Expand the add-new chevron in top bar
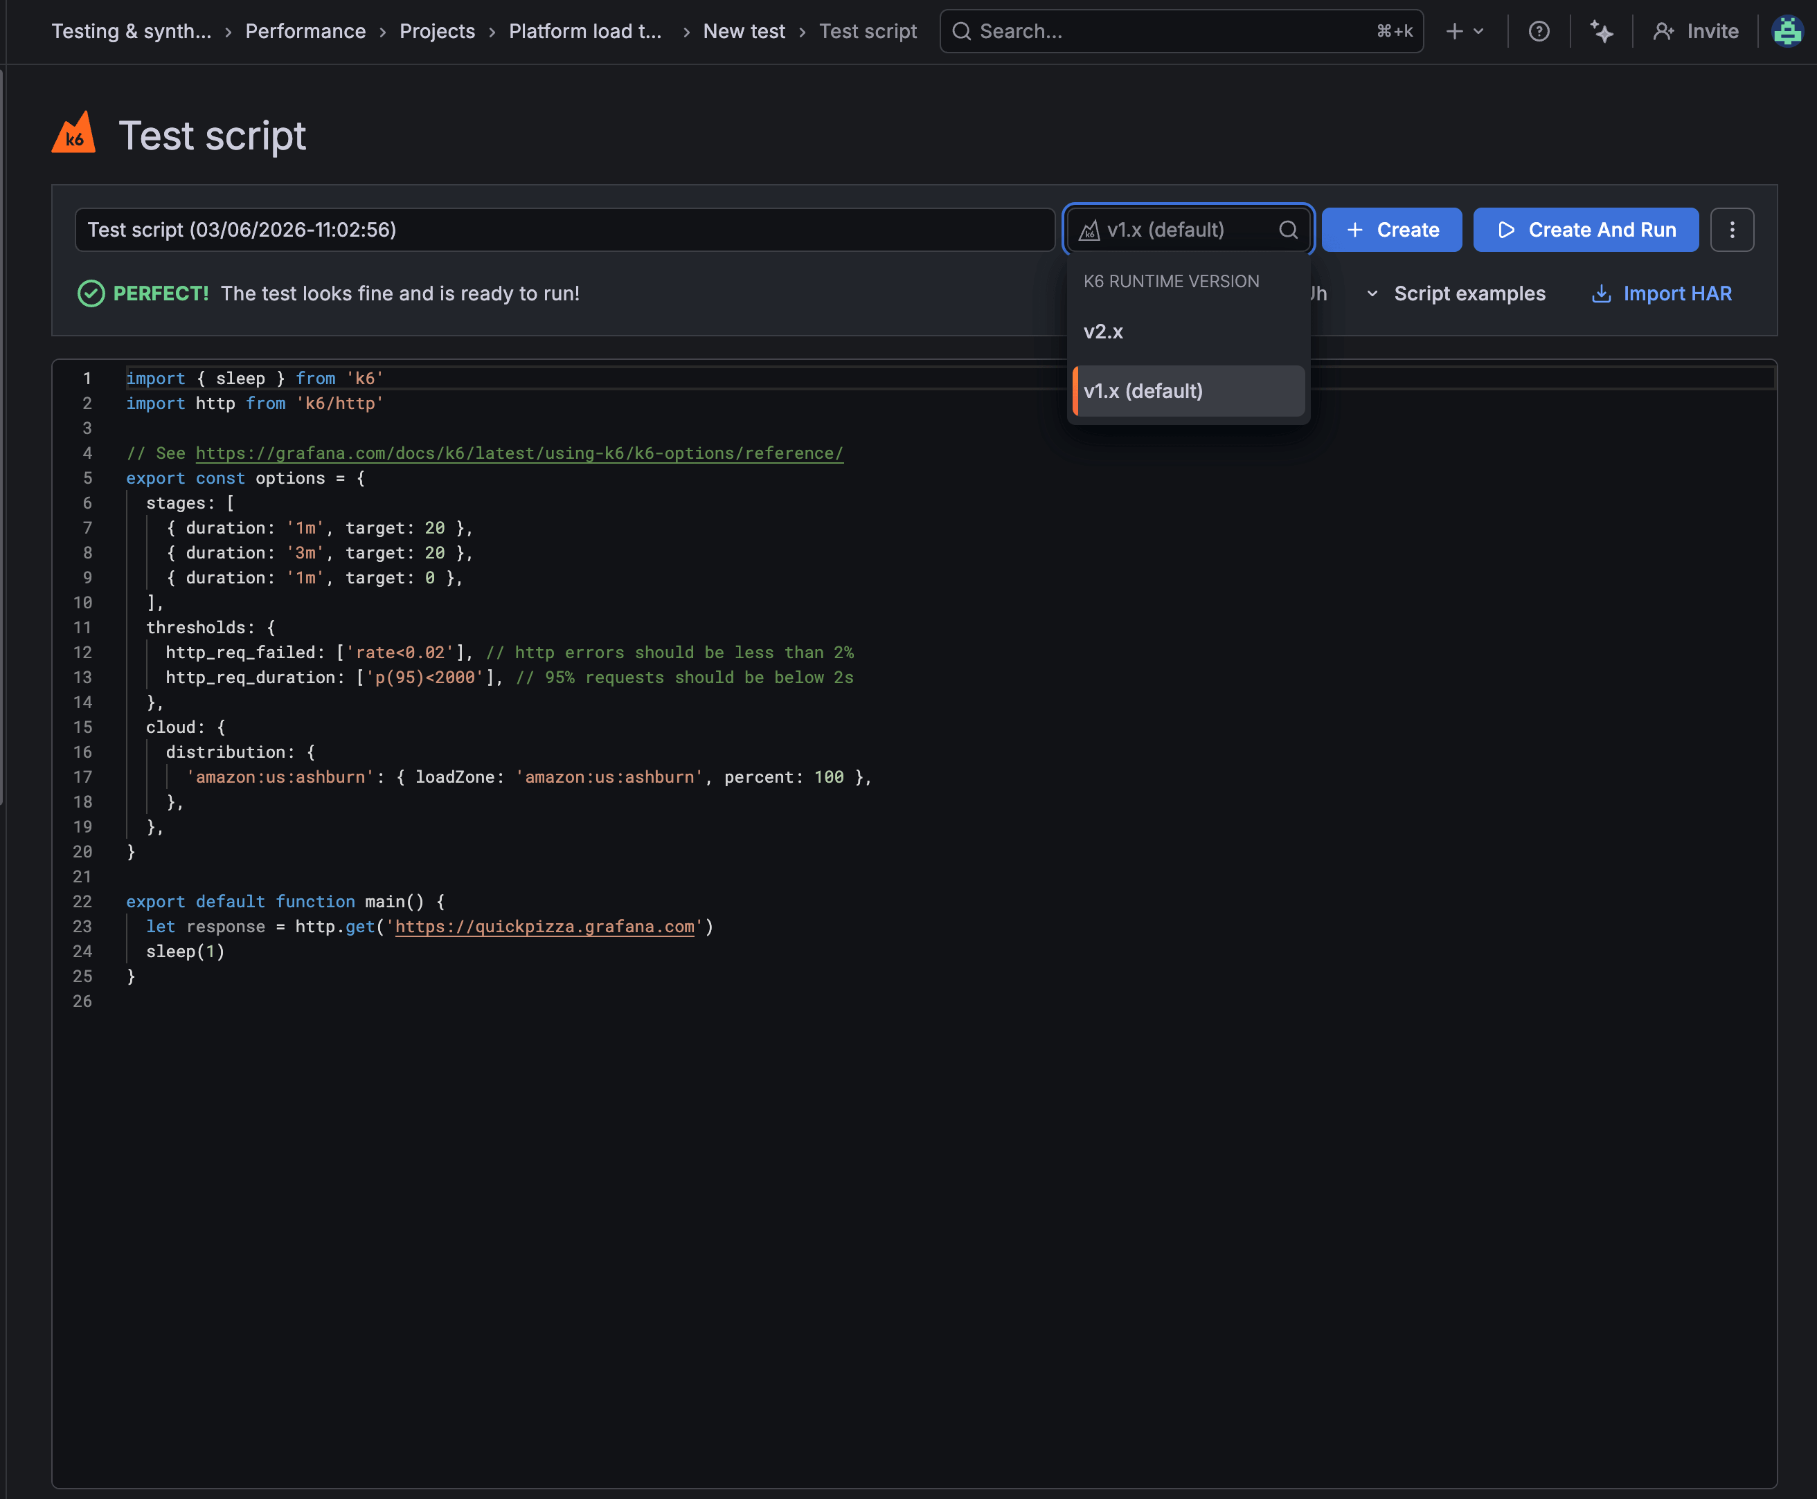Screen dimensions: 1817x1499 click(x=1479, y=32)
